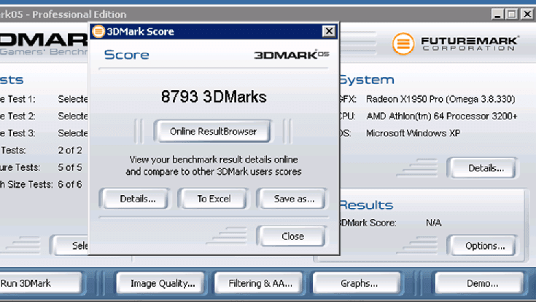Click the orange 3DMark Score title icon

pyautogui.click(x=98, y=31)
